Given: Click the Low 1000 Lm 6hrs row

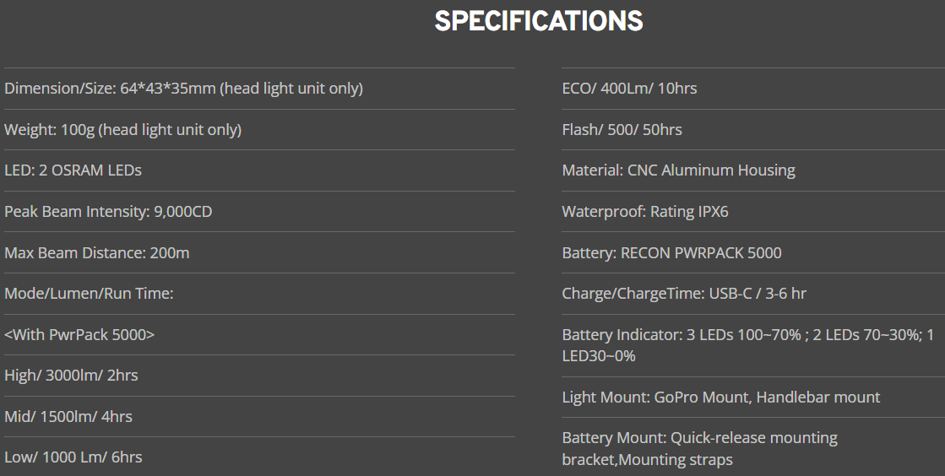Looking at the screenshot, I should pos(73,457).
